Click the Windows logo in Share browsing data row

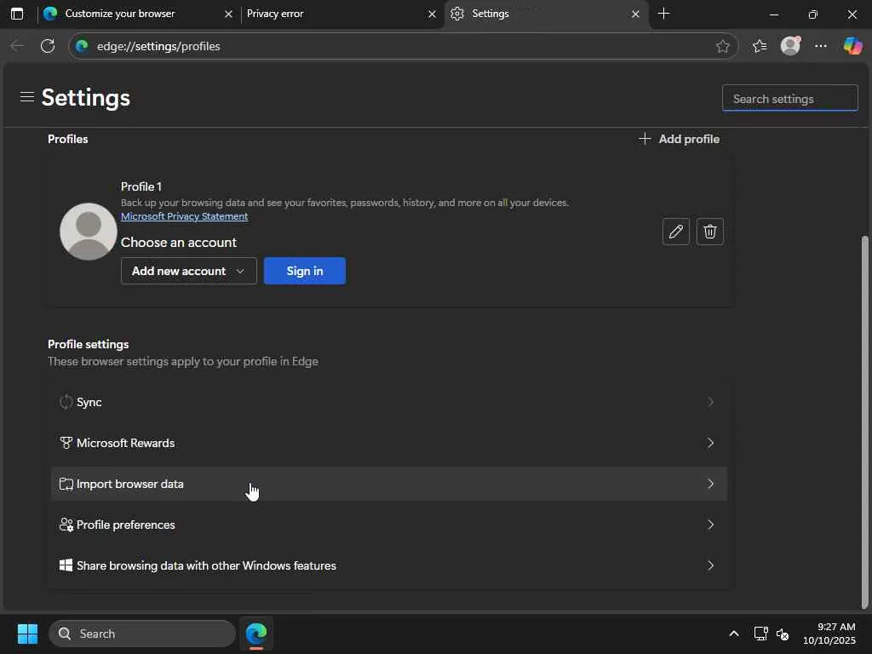click(66, 565)
